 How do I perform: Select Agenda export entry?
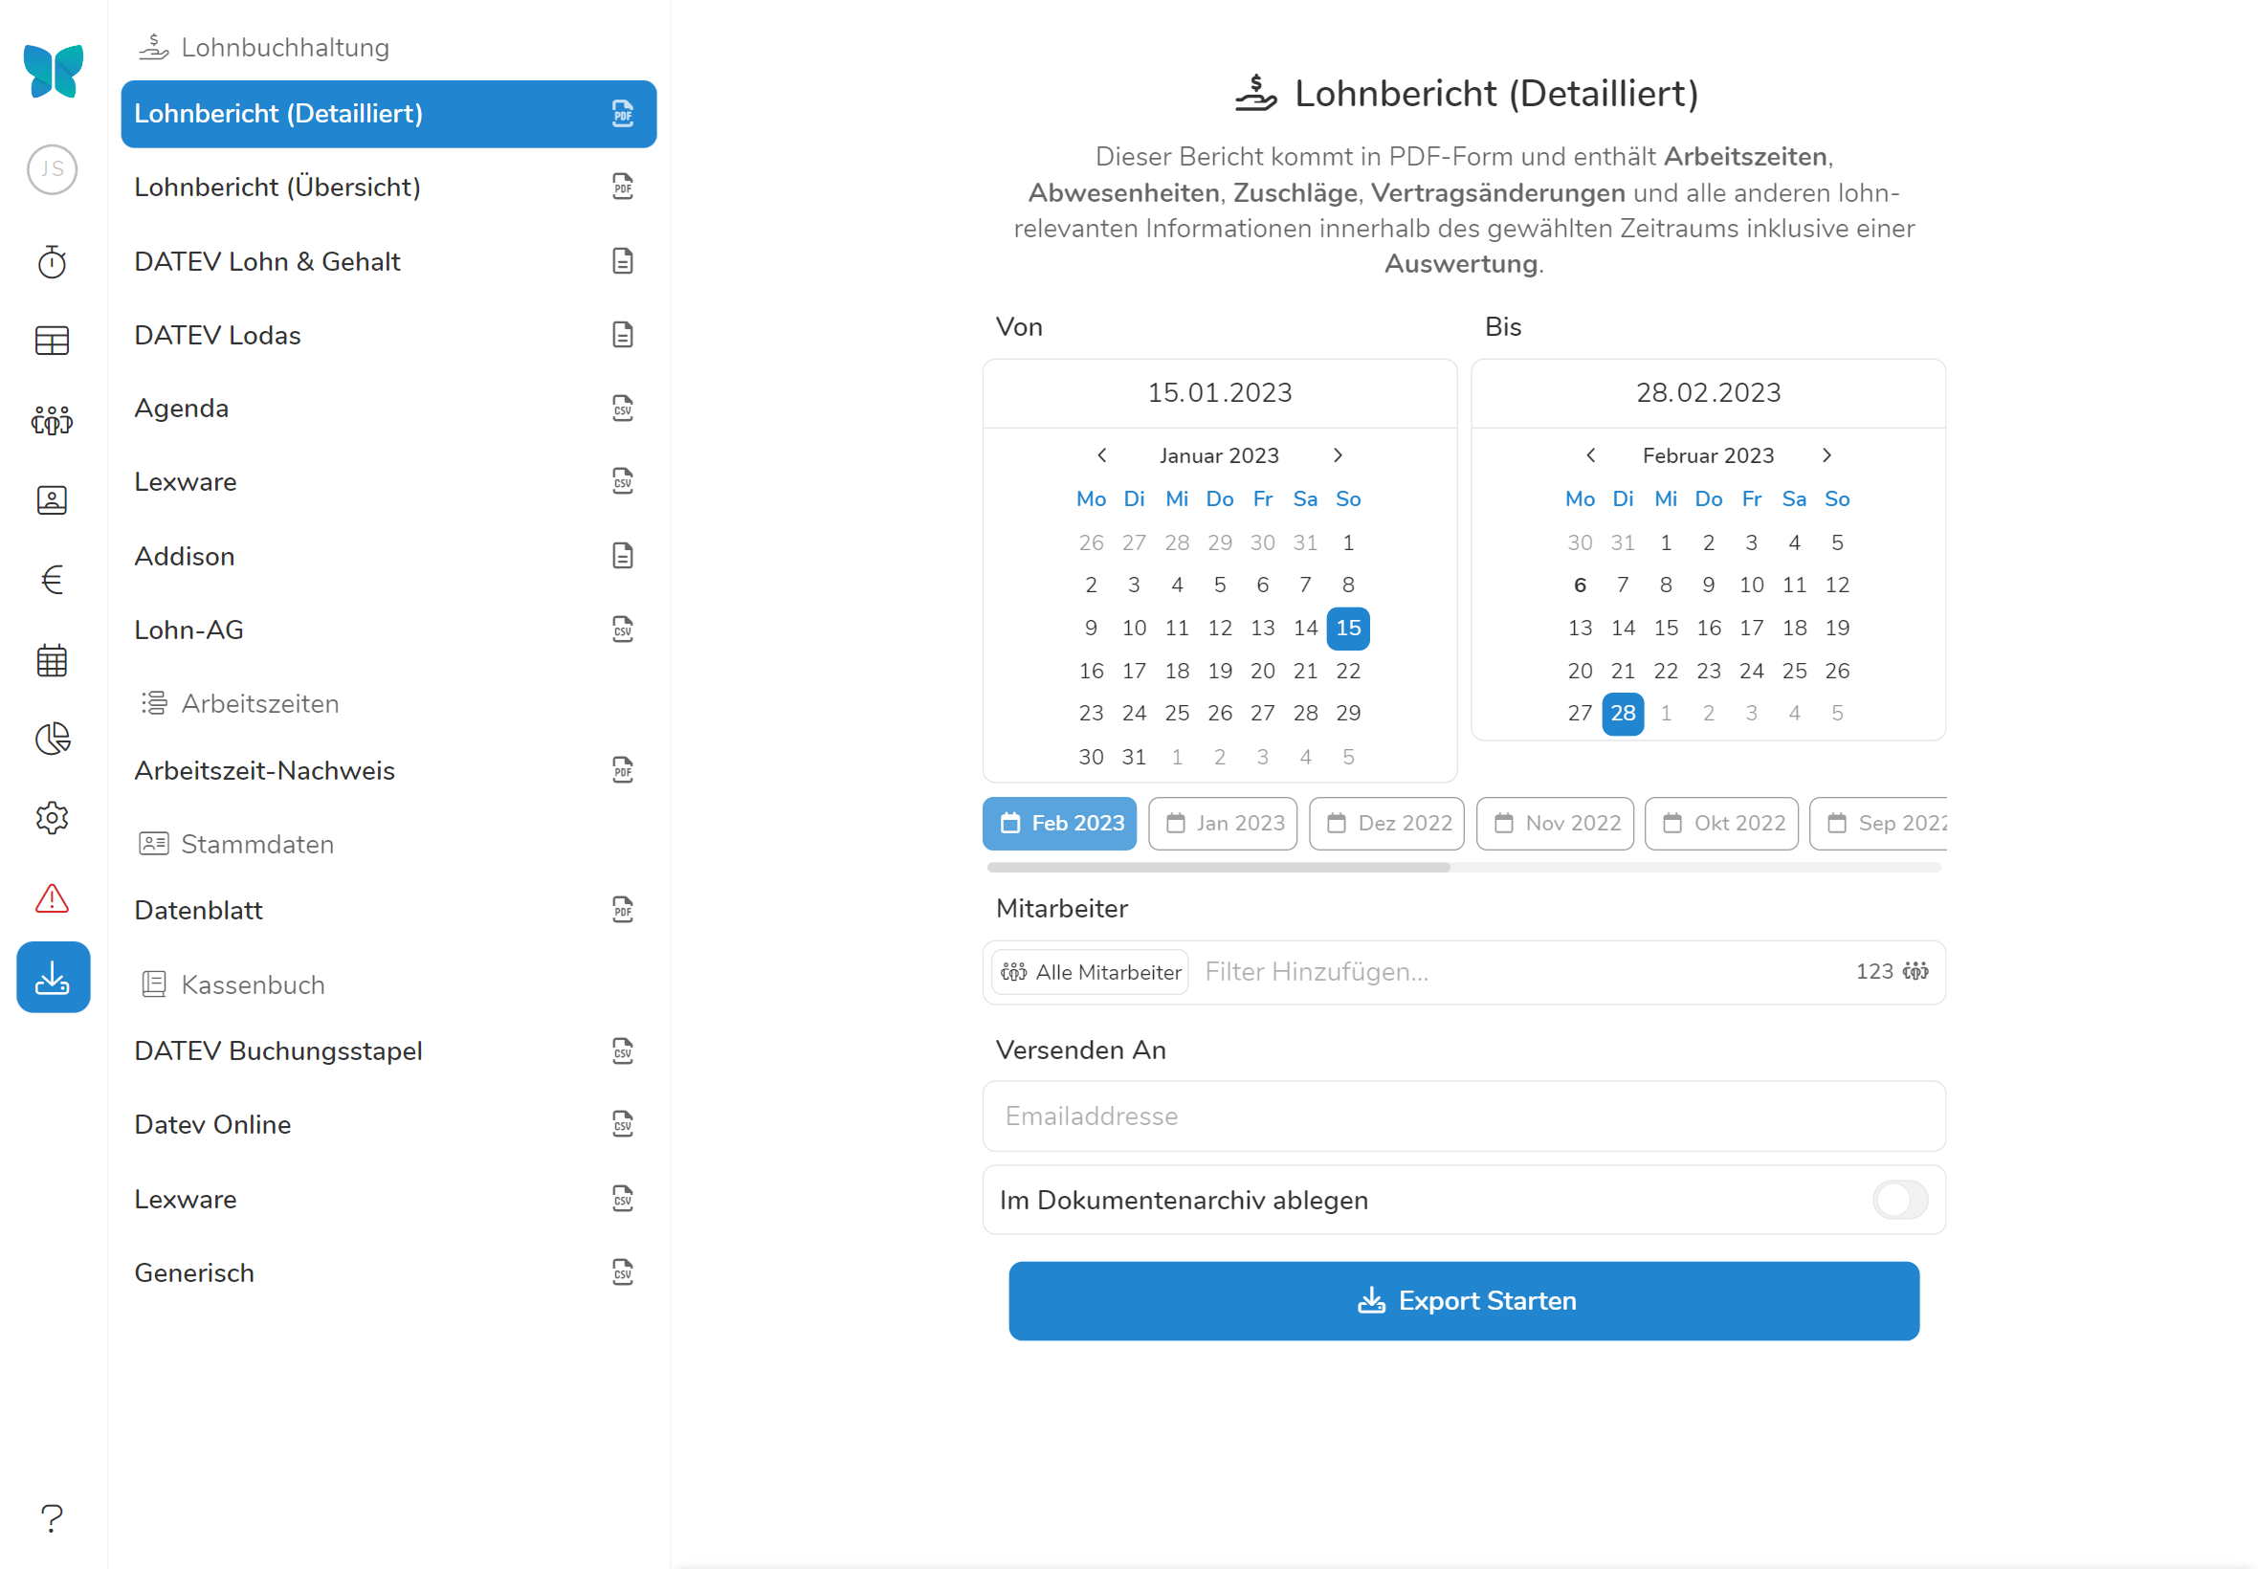pyautogui.click(x=388, y=408)
